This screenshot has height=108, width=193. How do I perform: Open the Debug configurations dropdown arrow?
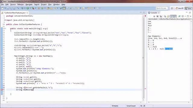point(25,8)
